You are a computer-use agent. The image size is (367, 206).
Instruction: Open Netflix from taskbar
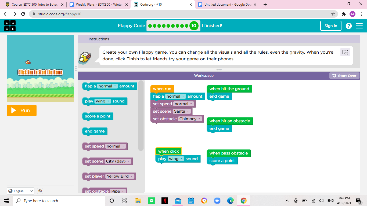click(x=164, y=201)
